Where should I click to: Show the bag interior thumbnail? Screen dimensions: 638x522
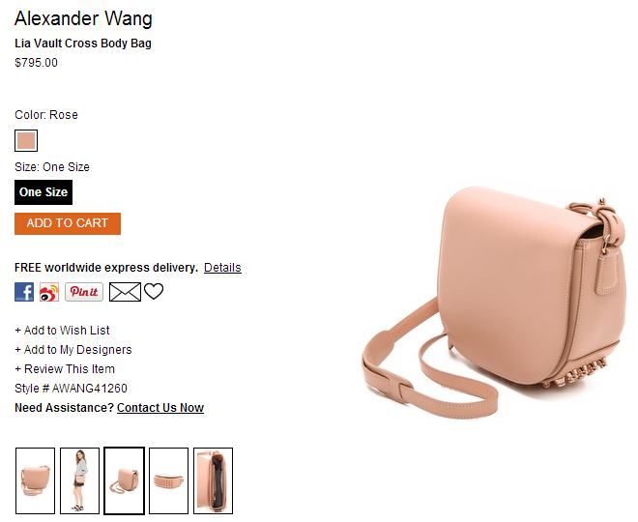214,480
